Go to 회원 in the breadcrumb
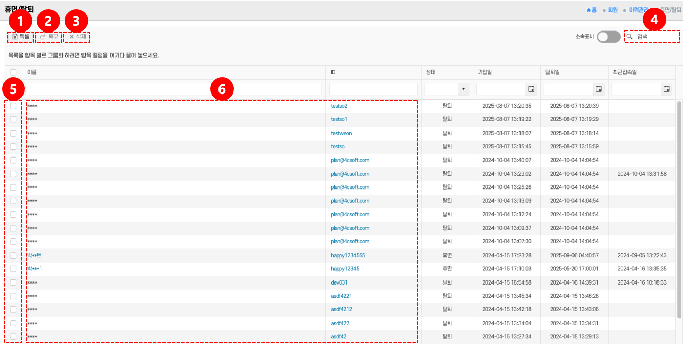The image size is (684, 346). [x=613, y=10]
